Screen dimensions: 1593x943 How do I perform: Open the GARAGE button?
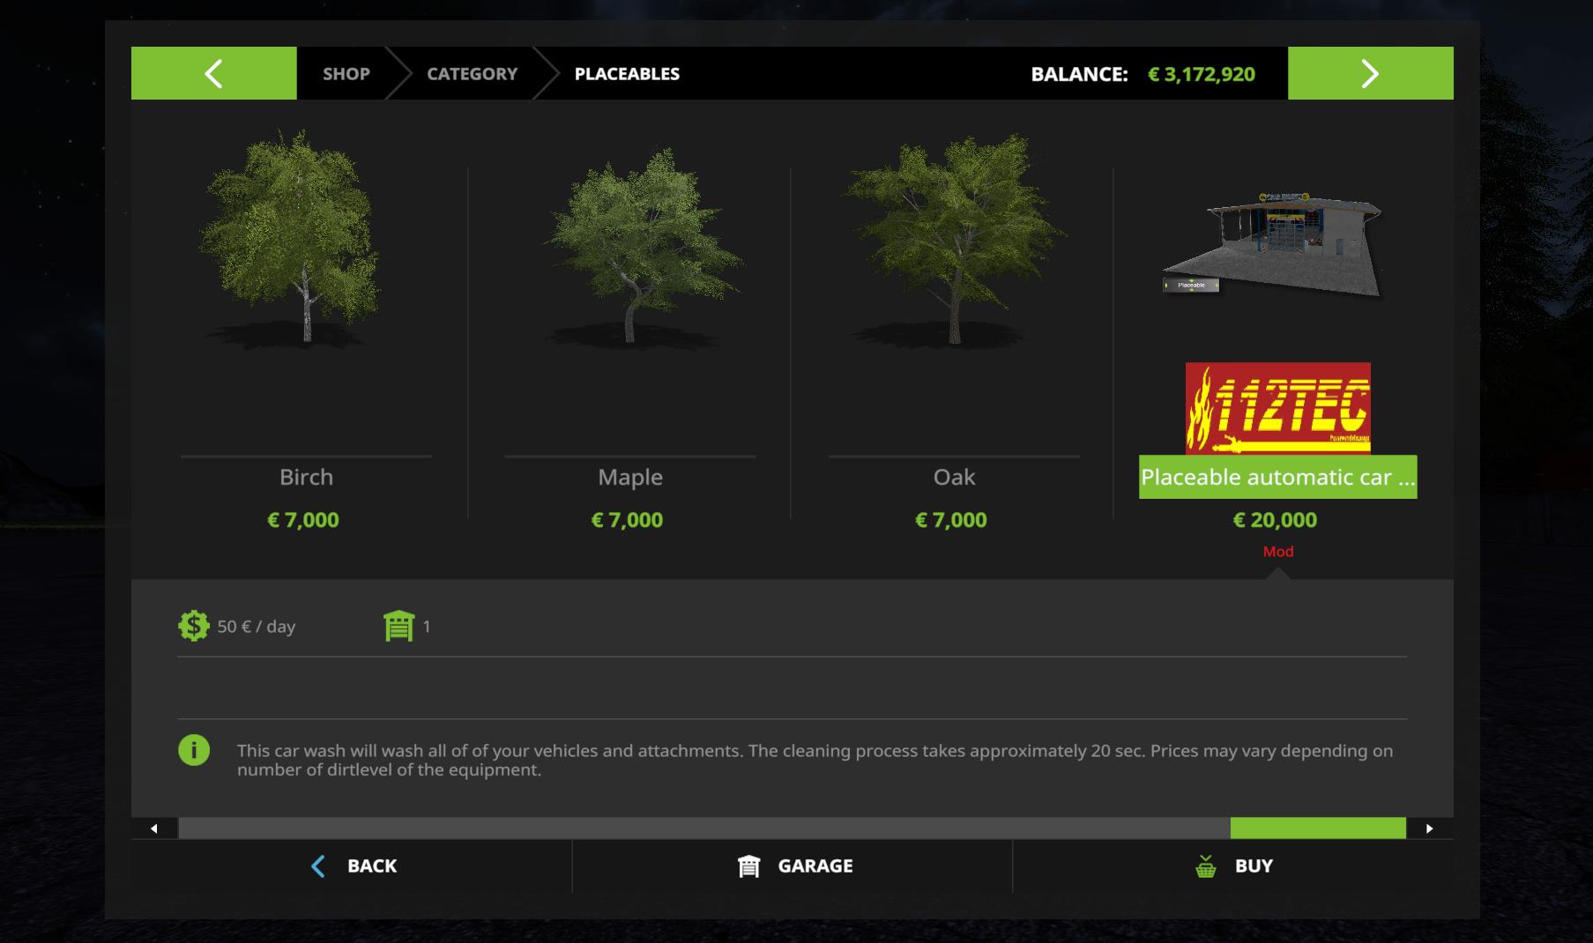point(793,866)
